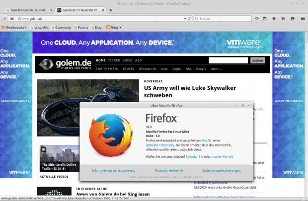
Task: Open the Auto top theme
Action: 164,69
